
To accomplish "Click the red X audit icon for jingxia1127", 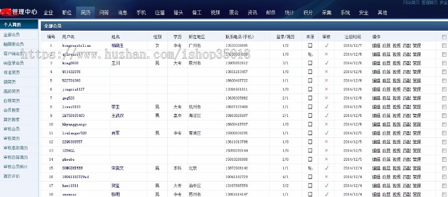I will (326, 89).
